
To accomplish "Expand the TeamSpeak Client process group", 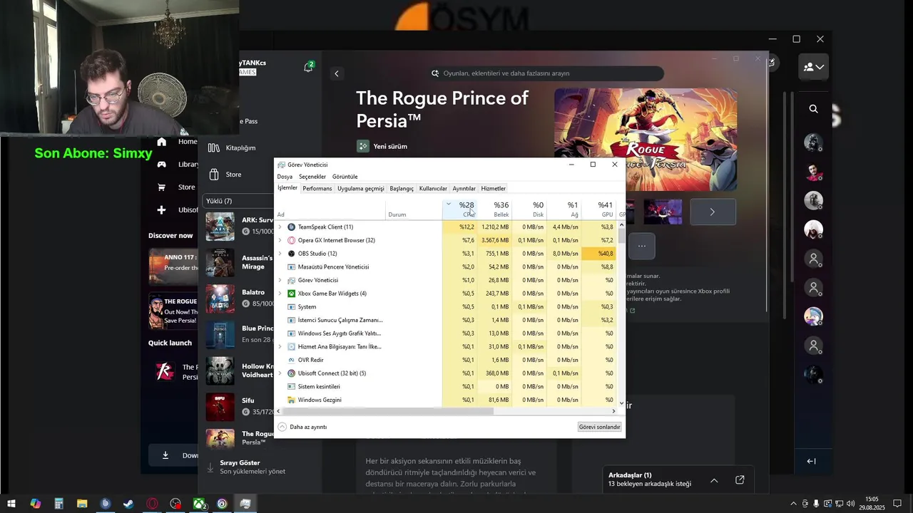I will [x=280, y=227].
